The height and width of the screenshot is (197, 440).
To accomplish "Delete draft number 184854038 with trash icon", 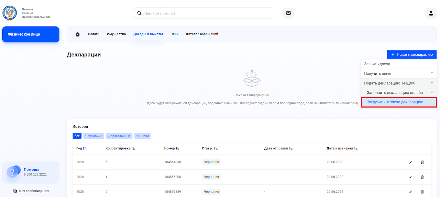I will (x=422, y=162).
